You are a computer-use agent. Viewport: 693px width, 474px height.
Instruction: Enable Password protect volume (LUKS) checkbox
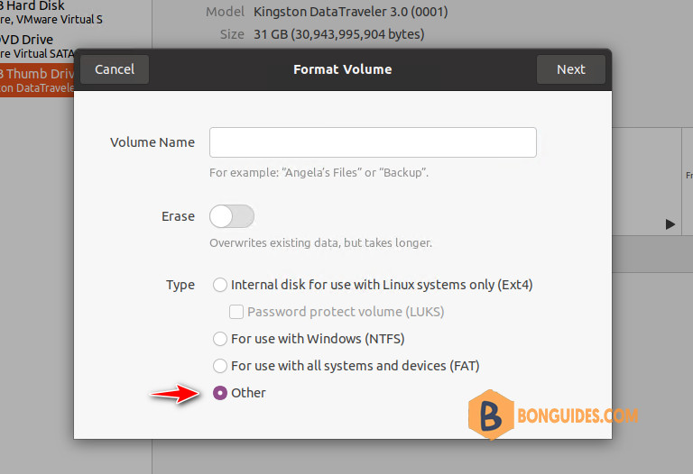pos(236,312)
